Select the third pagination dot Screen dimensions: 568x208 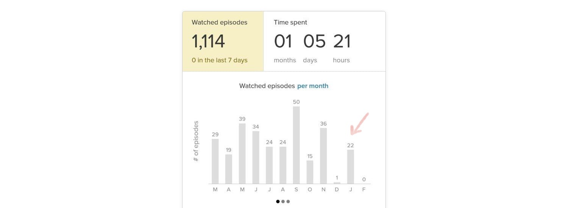(288, 202)
